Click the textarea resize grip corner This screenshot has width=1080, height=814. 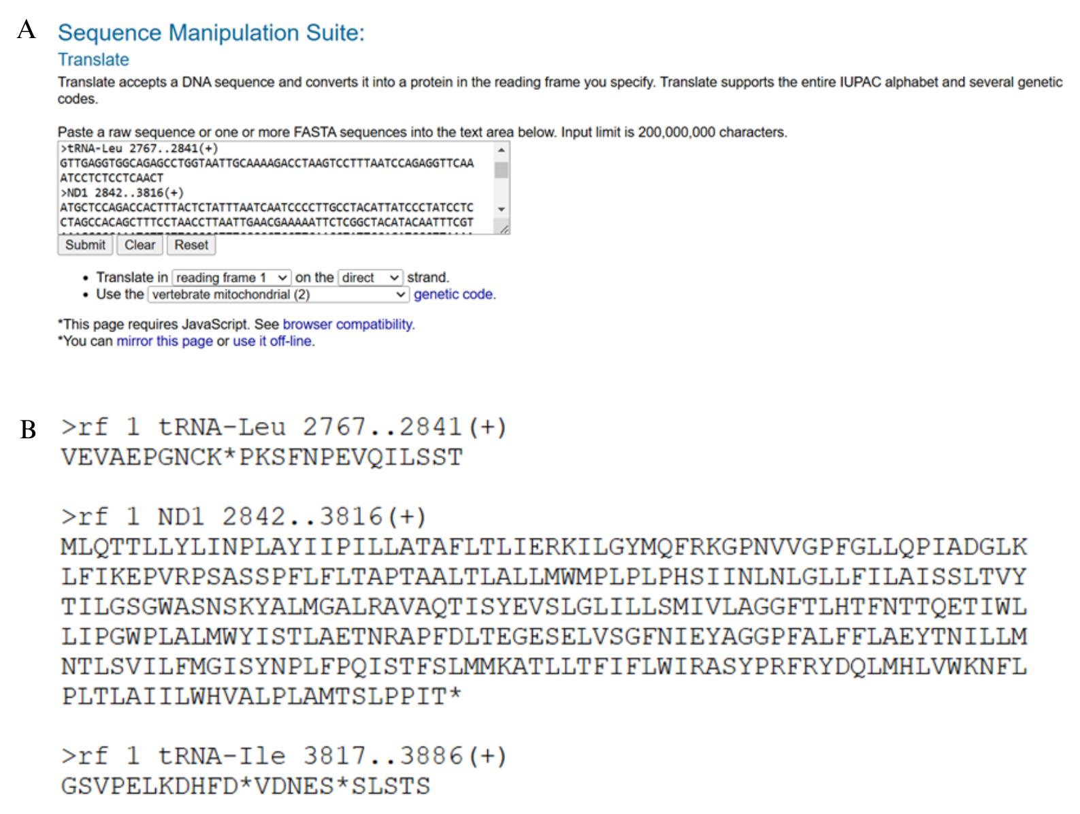tap(504, 229)
